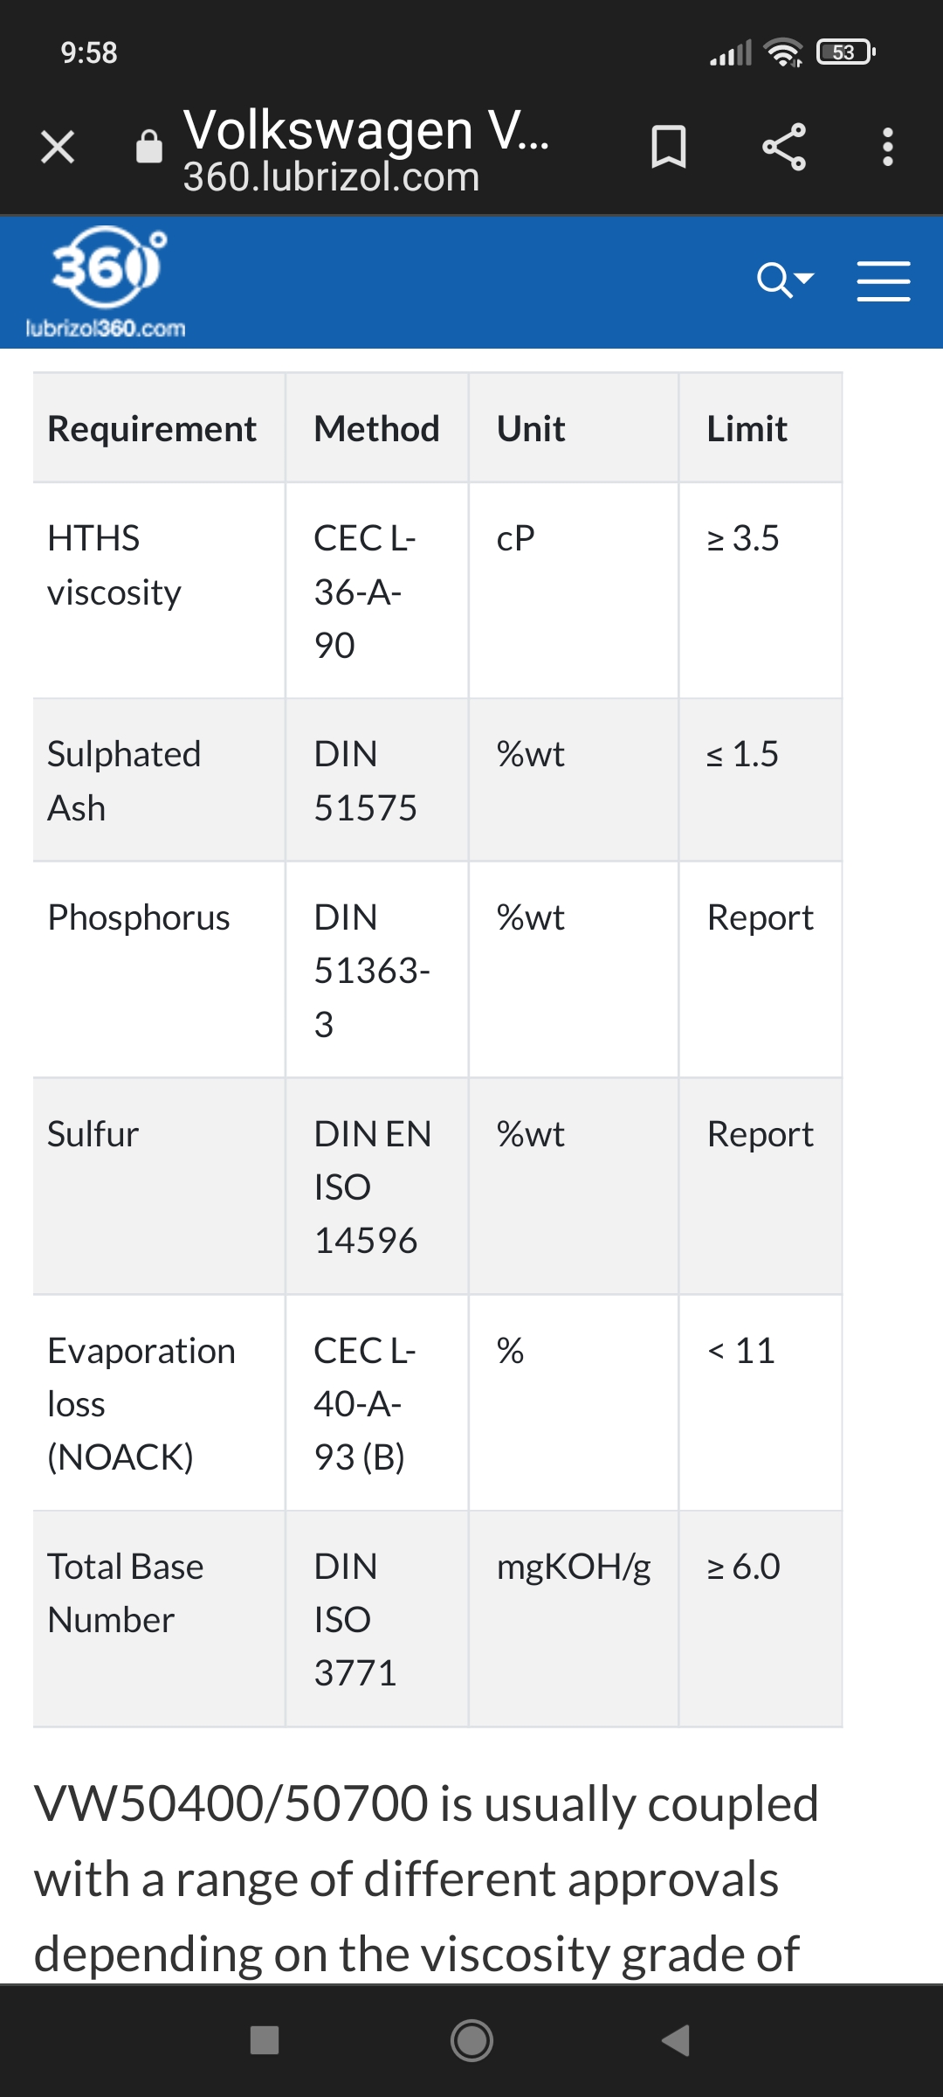943x2097 pixels.
Task: Close the browser custom tab
Action: click(58, 147)
